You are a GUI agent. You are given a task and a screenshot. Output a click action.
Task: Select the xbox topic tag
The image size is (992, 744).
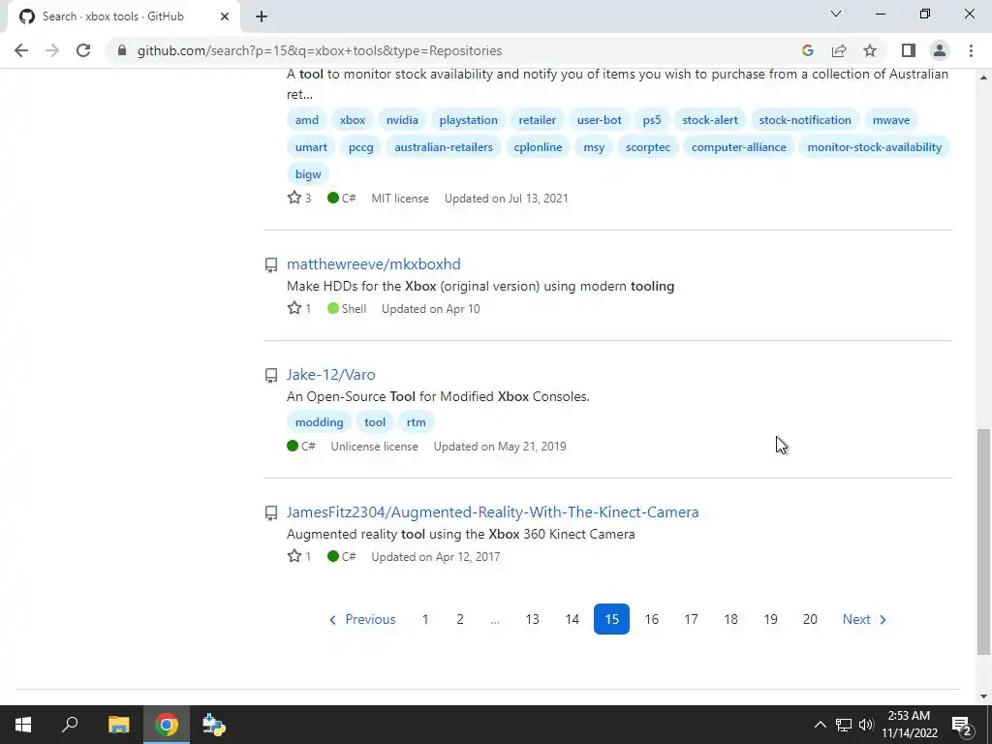[353, 119]
